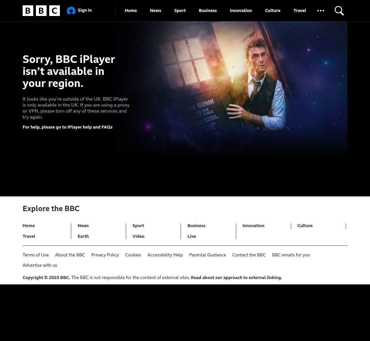Open Contact the BBC
Screen dimensions: 370x341
click(249, 255)
